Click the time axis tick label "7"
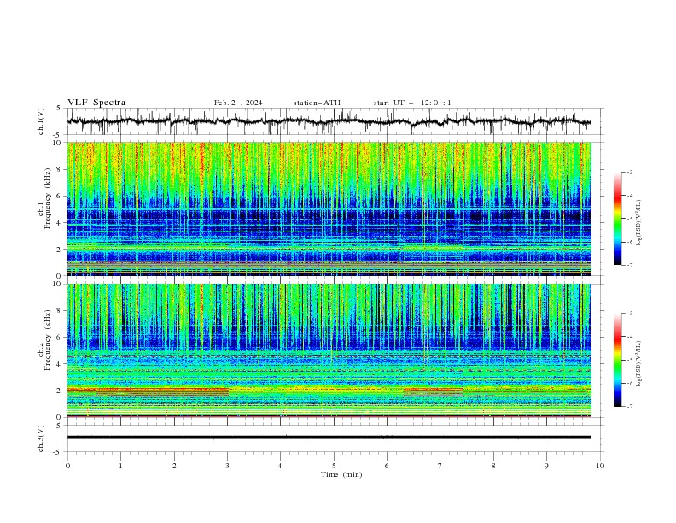Screen dimensions: 676x523 pos(440,466)
